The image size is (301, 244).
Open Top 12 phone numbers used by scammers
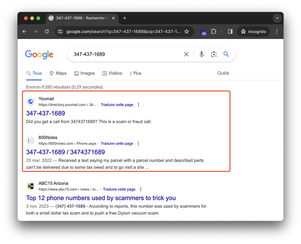pos(101,198)
